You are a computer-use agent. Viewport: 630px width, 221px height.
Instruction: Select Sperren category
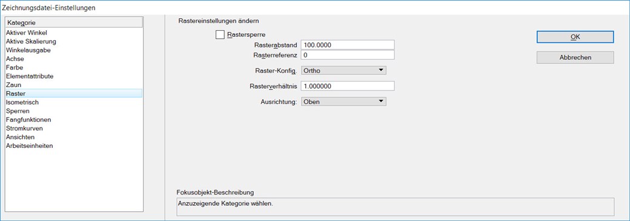[74, 111]
